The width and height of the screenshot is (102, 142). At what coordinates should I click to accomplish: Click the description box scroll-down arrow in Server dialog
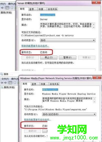pos(94,27)
